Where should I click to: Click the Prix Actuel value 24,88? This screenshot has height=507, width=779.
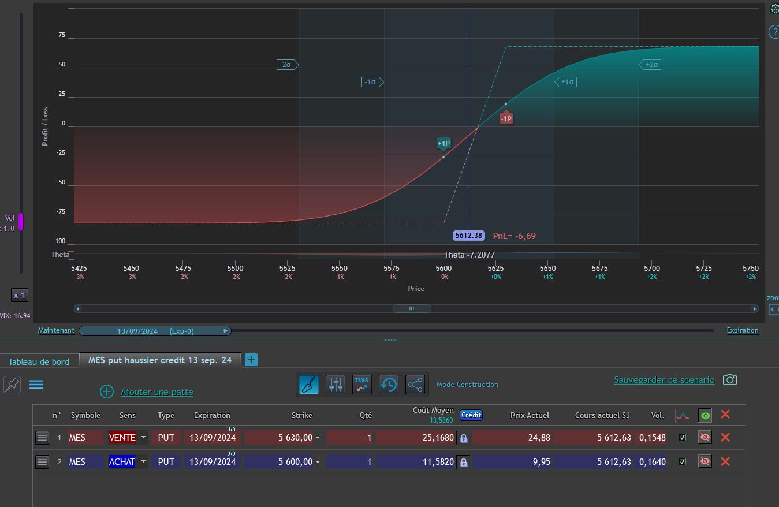(x=539, y=438)
